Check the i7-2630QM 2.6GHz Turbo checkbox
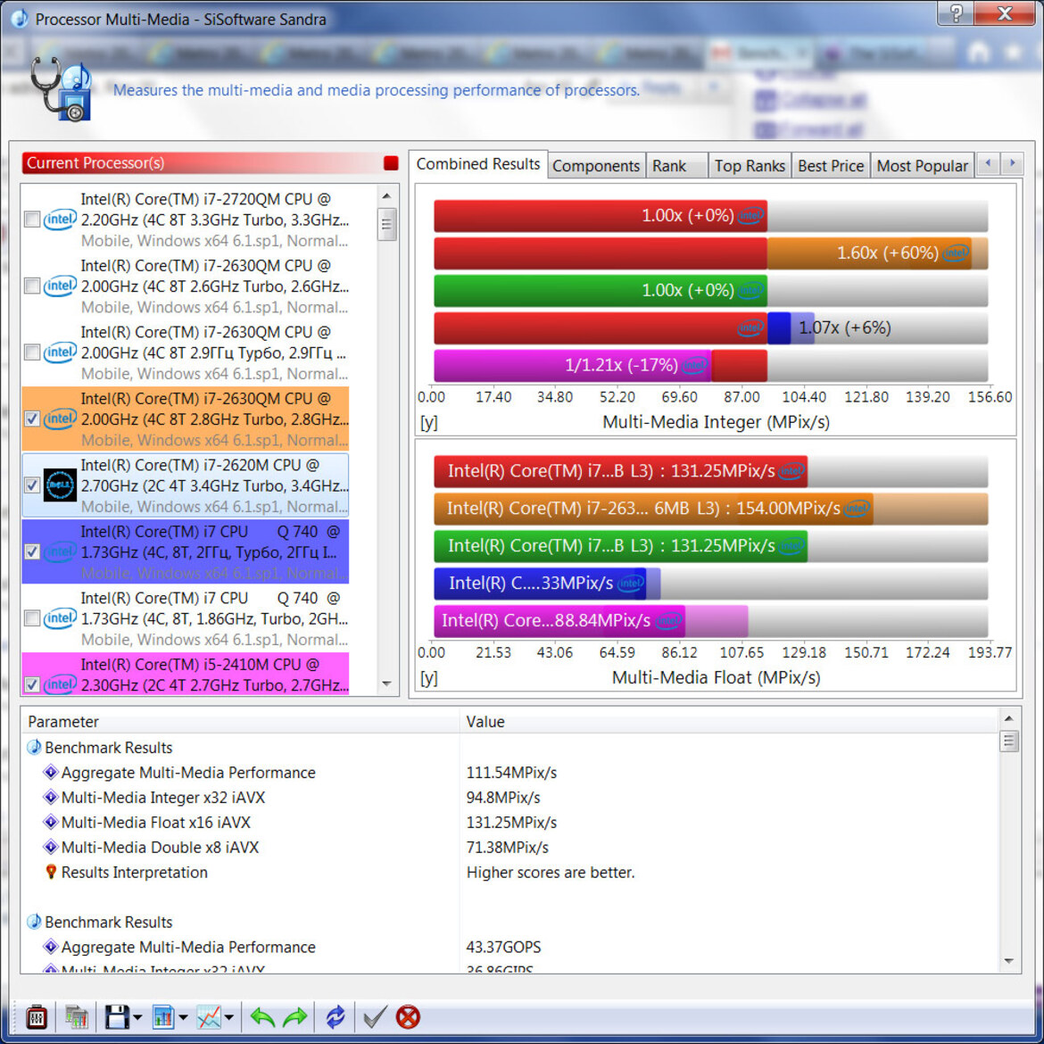The height and width of the screenshot is (1044, 1044). click(x=32, y=286)
